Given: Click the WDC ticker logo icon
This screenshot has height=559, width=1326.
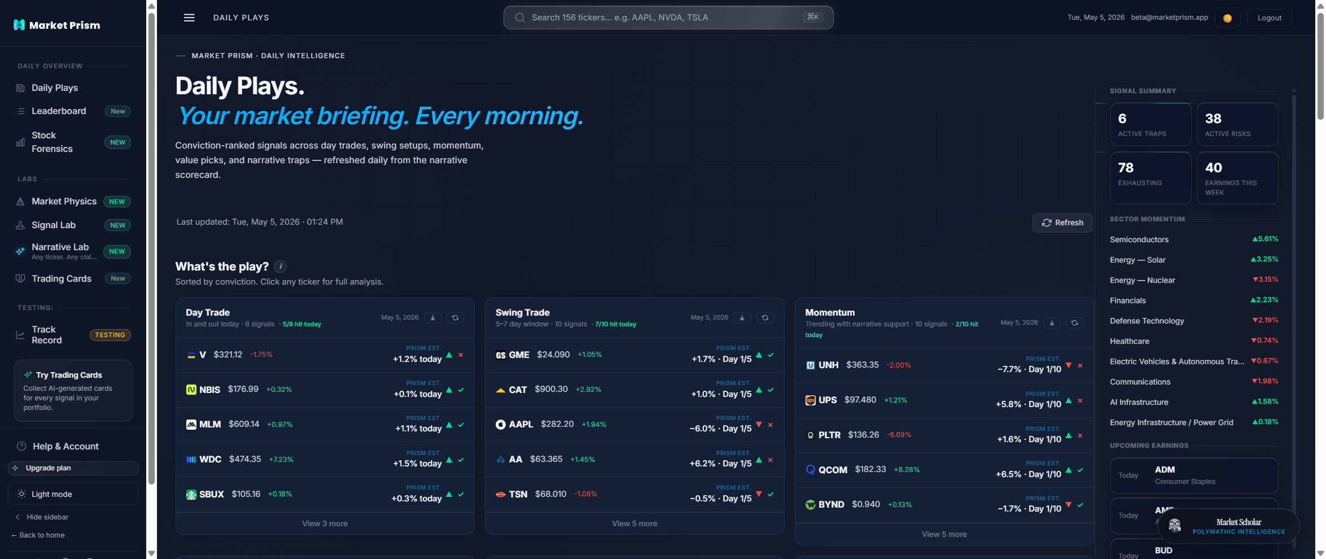Looking at the screenshot, I should coord(191,460).
